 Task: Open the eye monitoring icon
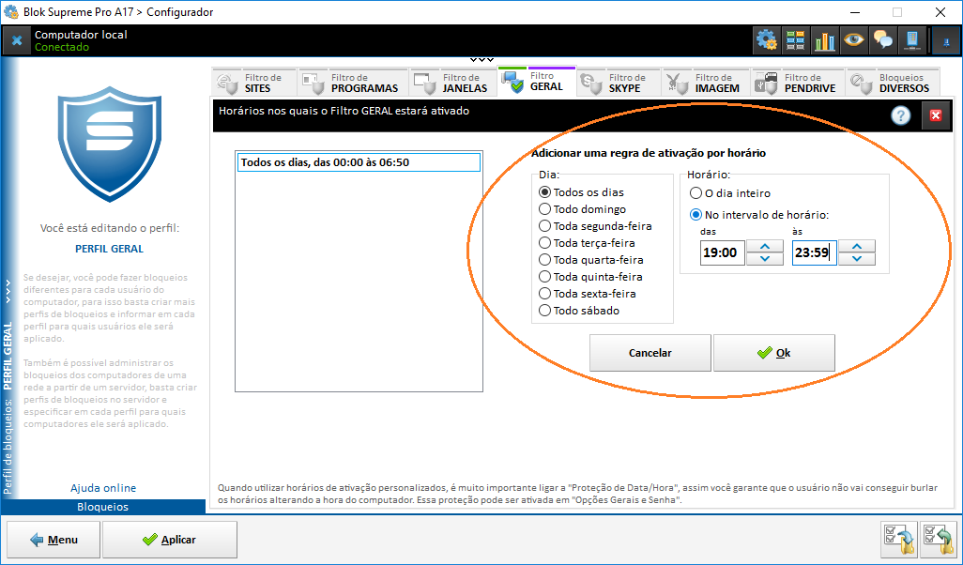(854, 39)
